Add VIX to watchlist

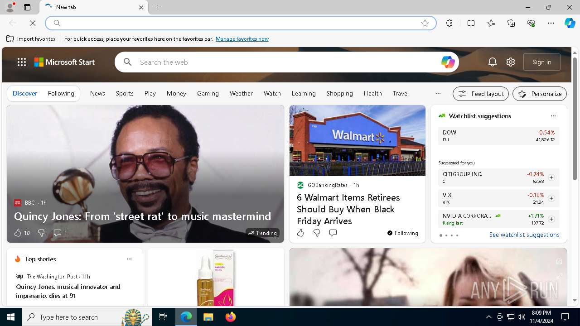[x=551, y=198]
